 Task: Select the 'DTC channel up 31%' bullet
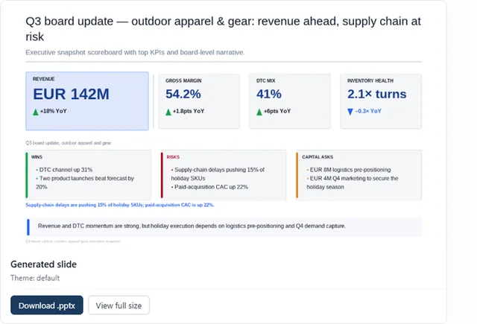64,170
